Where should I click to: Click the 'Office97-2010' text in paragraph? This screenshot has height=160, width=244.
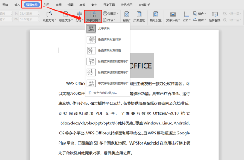[166, 113]
